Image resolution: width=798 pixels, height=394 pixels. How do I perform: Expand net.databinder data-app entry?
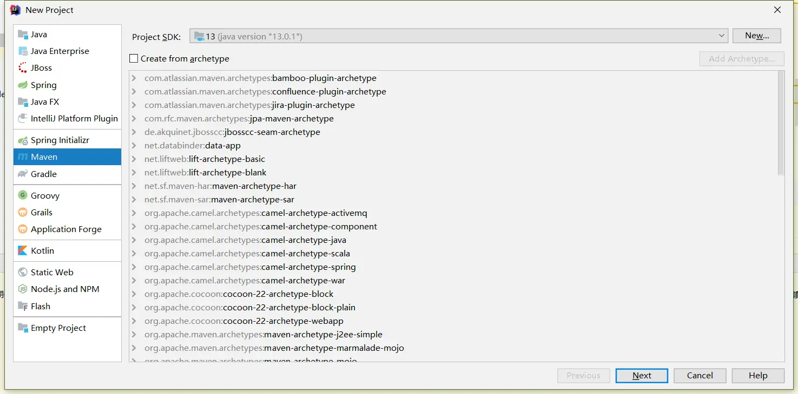134,146
